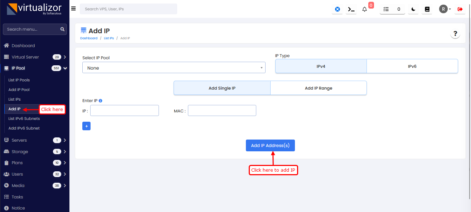Image resolution: width=471 pixels, height=212 pixels.
Task: Open the user avatar account dropdown
Action: [445, 9]
